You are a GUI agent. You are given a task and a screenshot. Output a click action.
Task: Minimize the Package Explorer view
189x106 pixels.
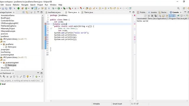38,12
